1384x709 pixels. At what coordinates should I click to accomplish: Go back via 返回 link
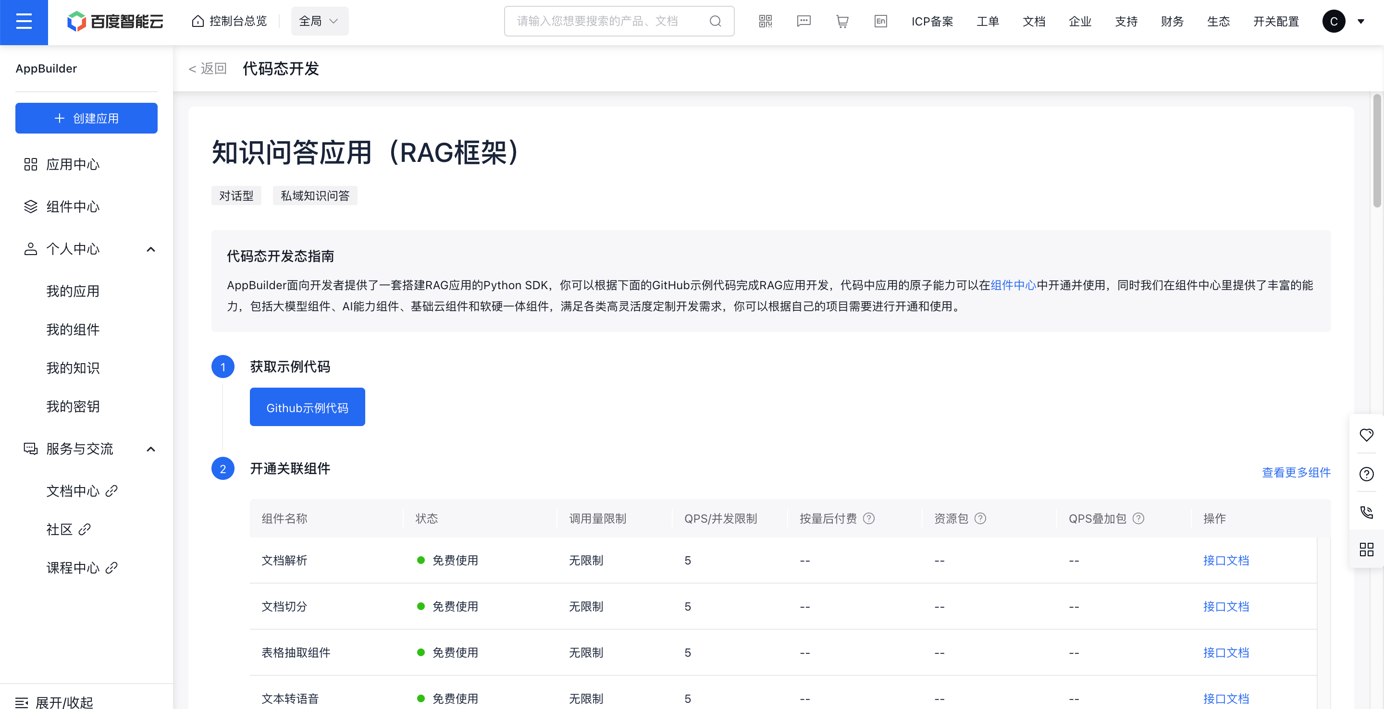tap(208, 69)
